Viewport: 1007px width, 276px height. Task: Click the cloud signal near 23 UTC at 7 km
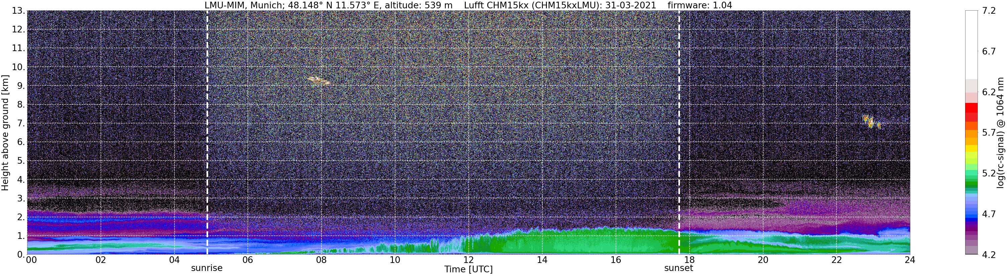tap(871, 122)
